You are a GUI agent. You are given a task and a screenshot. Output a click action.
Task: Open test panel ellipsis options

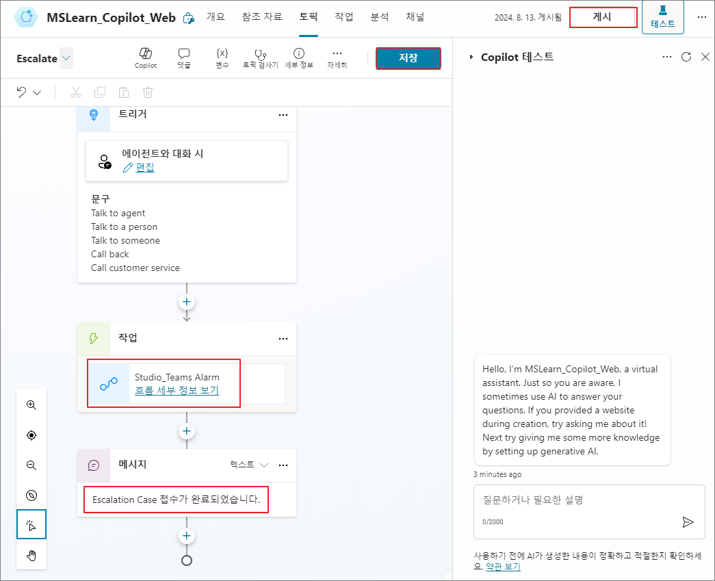point(666,57)
